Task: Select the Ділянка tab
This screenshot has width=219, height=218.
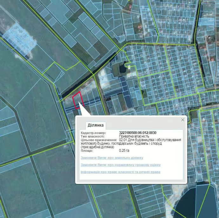Action: [x=96, y=125]
